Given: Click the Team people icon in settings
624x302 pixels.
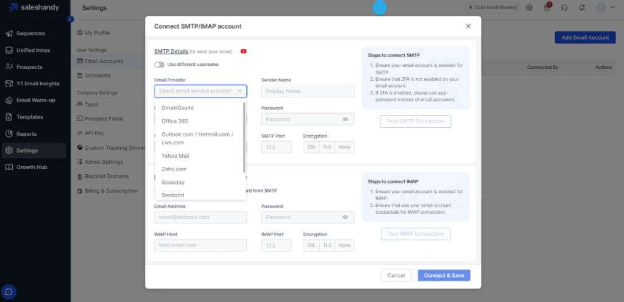Looking at the screenshot, I should [x=80, y=105].
